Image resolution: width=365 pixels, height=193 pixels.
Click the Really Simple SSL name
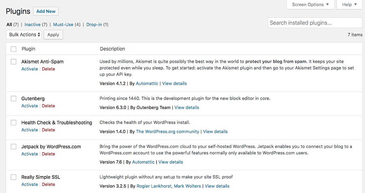coord(41,177)
